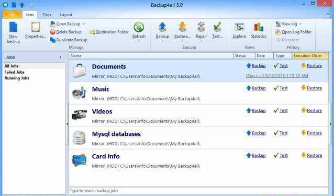Click Duplicate Backup button
334x196 pixels.
[x=69, y=40]
